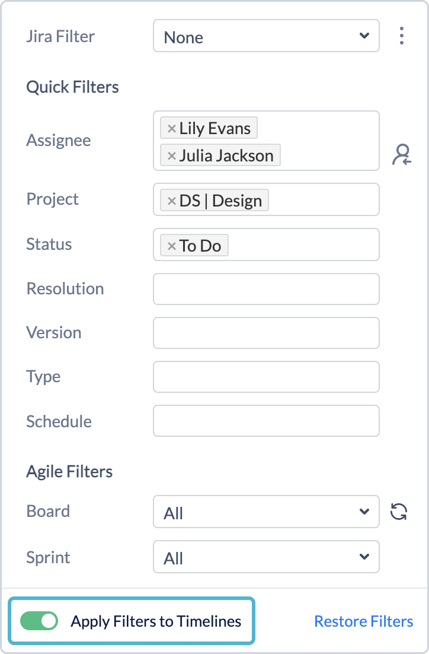The image size is (429, 654).
Task: Click the Version filter field
Action: click(265, 332)
